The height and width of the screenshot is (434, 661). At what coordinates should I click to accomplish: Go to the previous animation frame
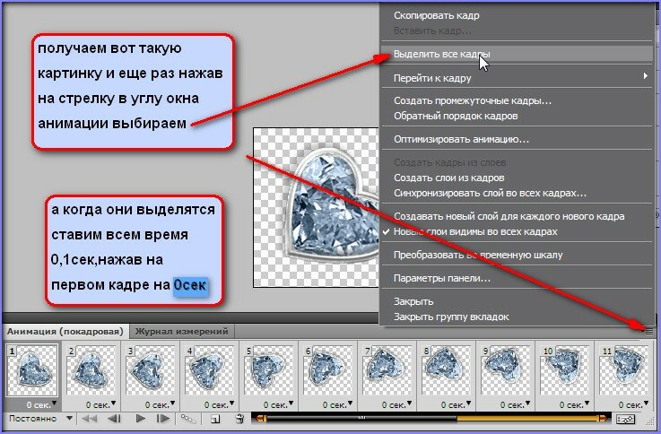point(114,419)
